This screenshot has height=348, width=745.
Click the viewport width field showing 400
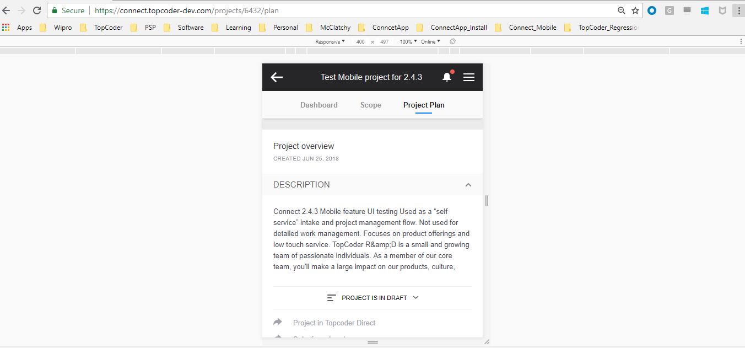click(x=360, y=42)
